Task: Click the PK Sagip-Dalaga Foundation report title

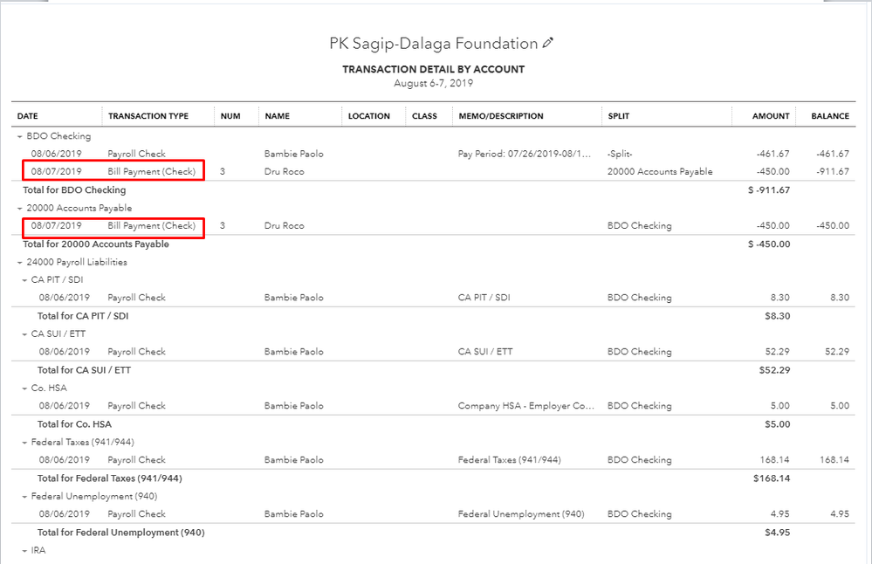Action: pos(433,44)
